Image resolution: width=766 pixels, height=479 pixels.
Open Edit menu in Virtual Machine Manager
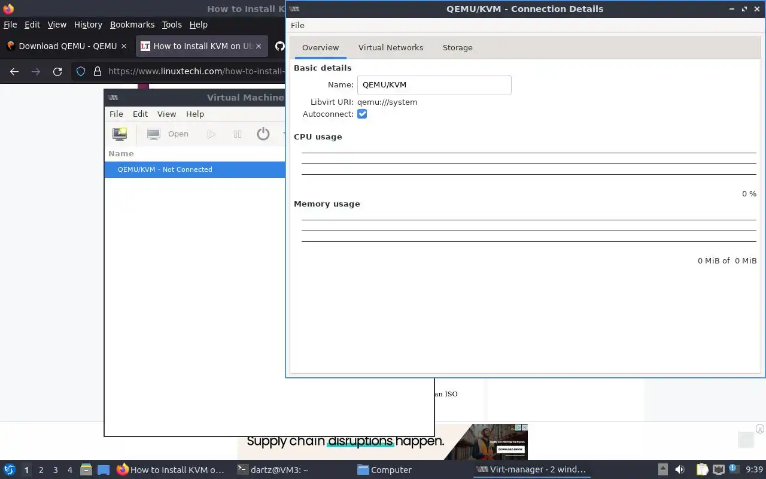140,114
